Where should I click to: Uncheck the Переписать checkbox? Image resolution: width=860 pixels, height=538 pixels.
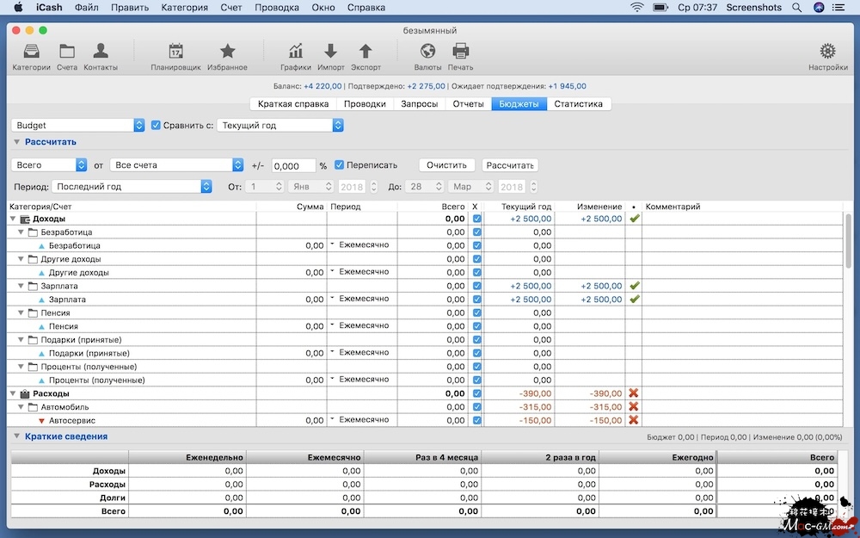[x=340, y=165]
